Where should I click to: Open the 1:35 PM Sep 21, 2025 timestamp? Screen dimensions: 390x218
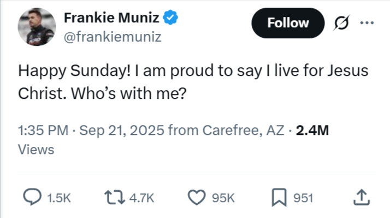[x=91, y=130]
